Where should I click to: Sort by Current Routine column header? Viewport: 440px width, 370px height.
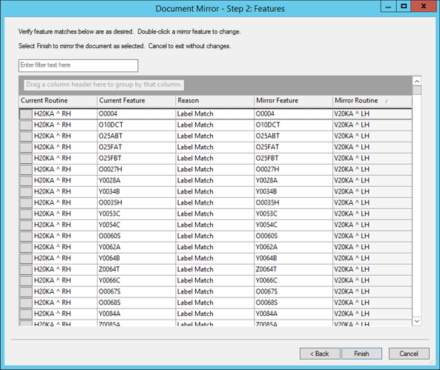[x=58, y=100]
